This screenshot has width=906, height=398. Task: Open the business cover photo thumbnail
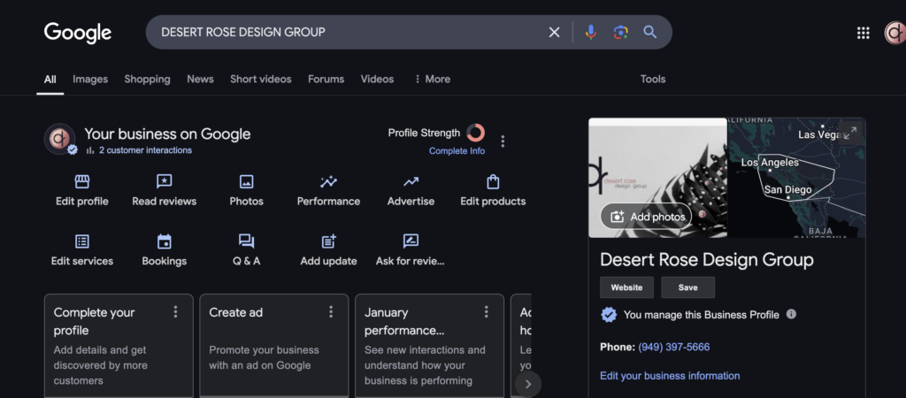pyautogui.click(x=657, y=178)
